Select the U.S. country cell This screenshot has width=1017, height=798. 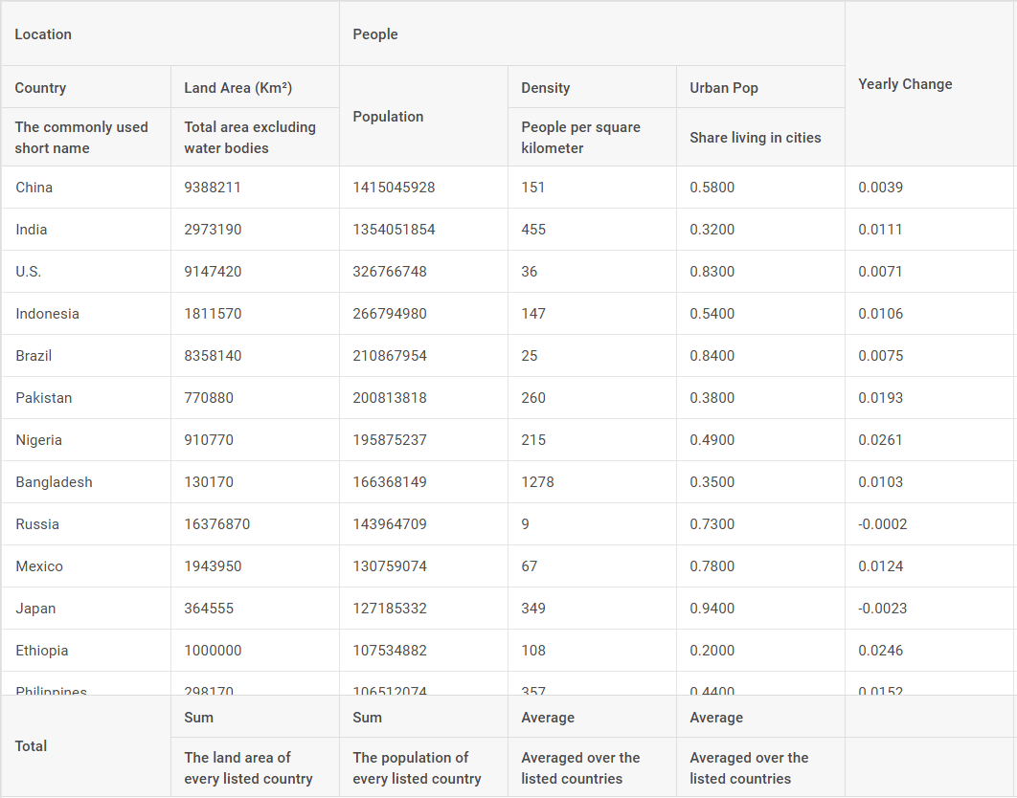point(85,272)
